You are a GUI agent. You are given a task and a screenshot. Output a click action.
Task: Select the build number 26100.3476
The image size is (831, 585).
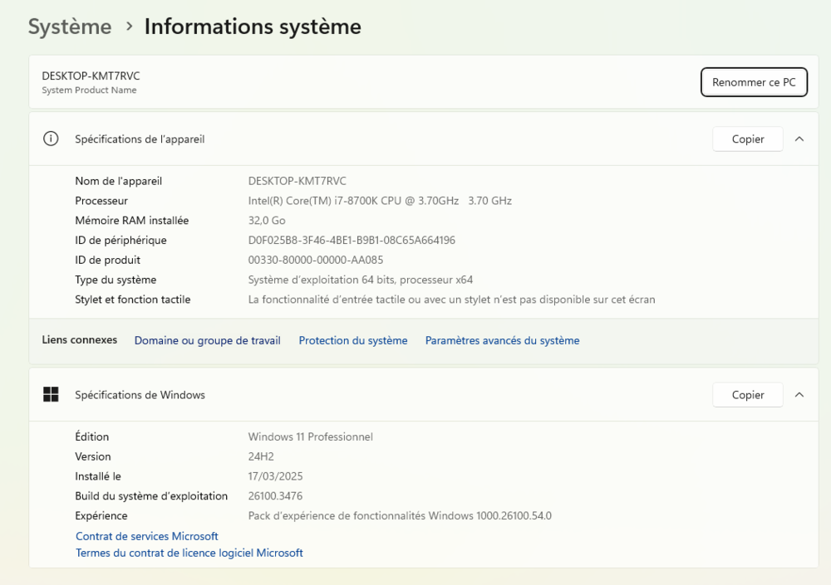point(275,496)
